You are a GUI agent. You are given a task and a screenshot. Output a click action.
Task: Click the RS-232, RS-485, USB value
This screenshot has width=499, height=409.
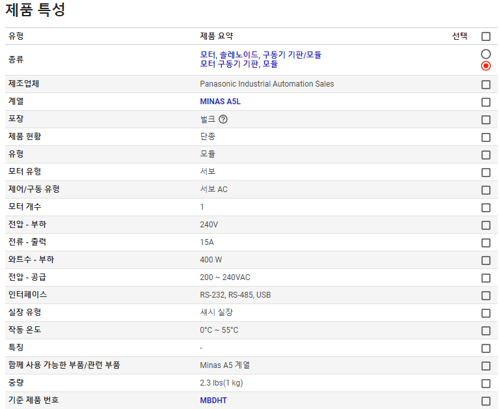click(235, 295)
